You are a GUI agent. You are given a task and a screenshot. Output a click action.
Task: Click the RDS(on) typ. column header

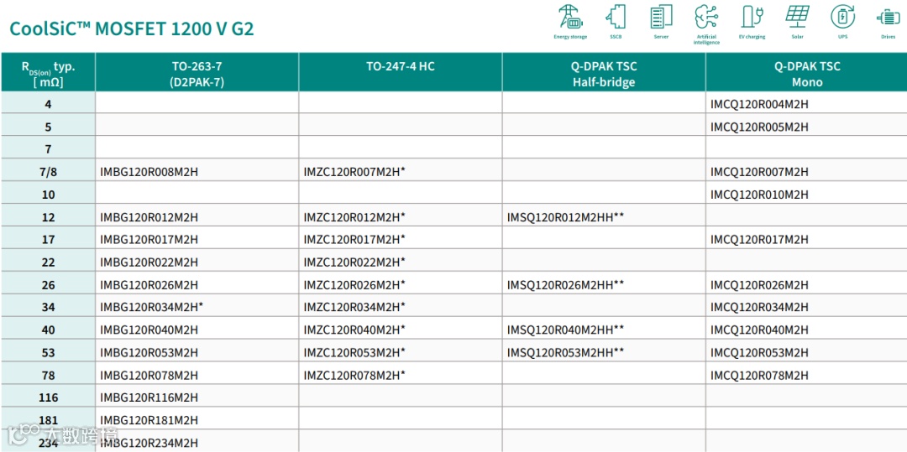[48, 73]
